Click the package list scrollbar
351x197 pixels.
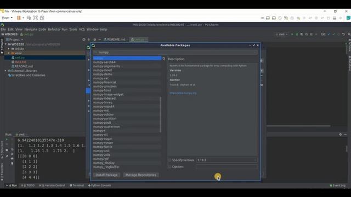click(x=161, y=114)
